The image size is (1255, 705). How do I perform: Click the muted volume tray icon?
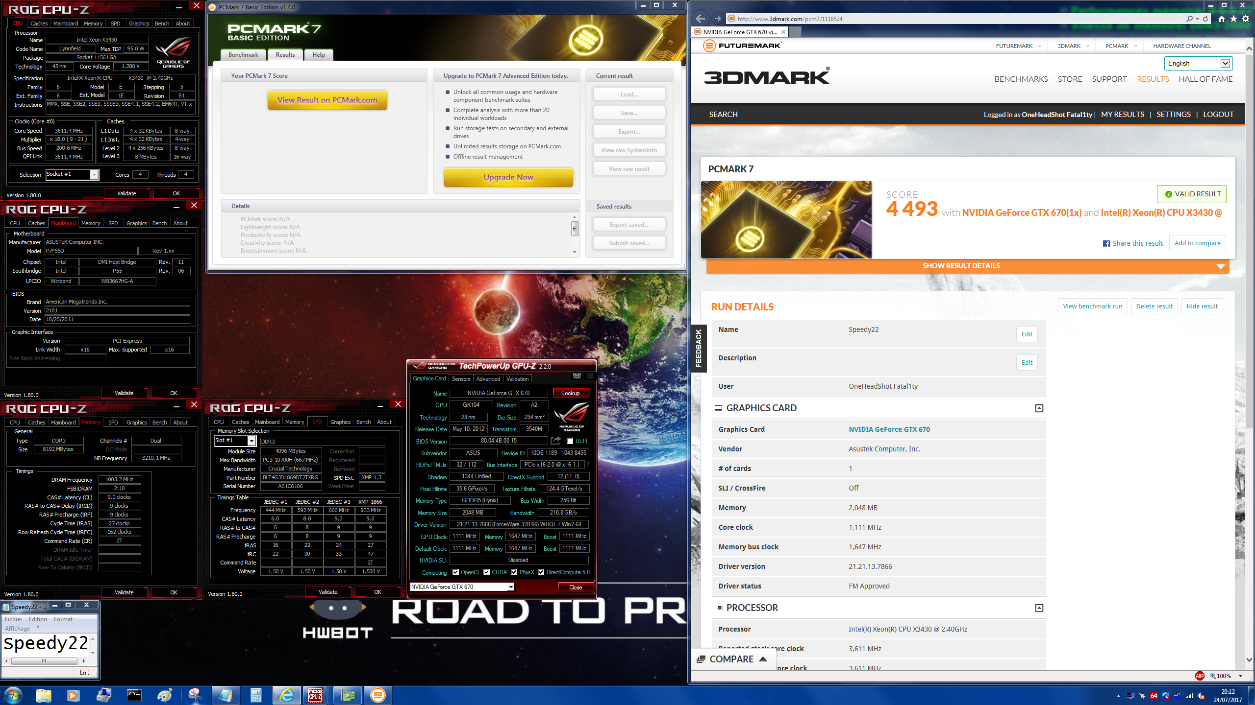pyautogui.click(x=1201, y=696)
